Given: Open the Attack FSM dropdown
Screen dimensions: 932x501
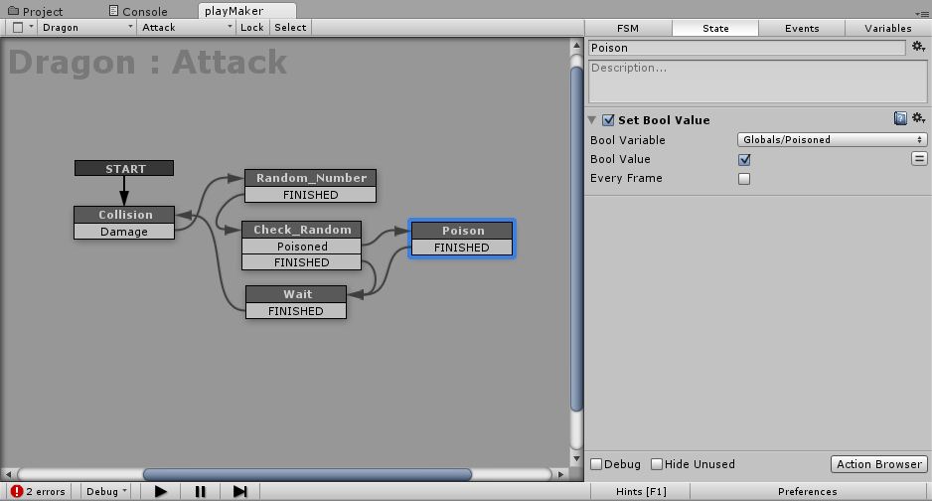Looking at the screenshot, I should click(186, 28).
